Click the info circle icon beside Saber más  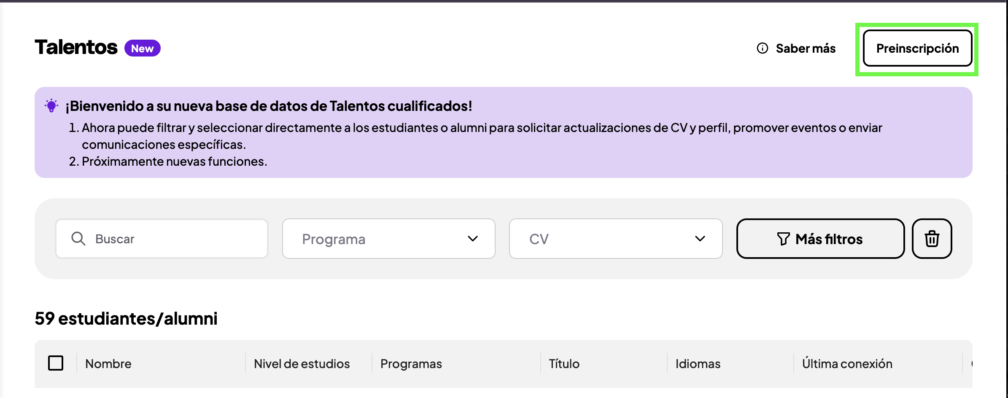[762, 48]
